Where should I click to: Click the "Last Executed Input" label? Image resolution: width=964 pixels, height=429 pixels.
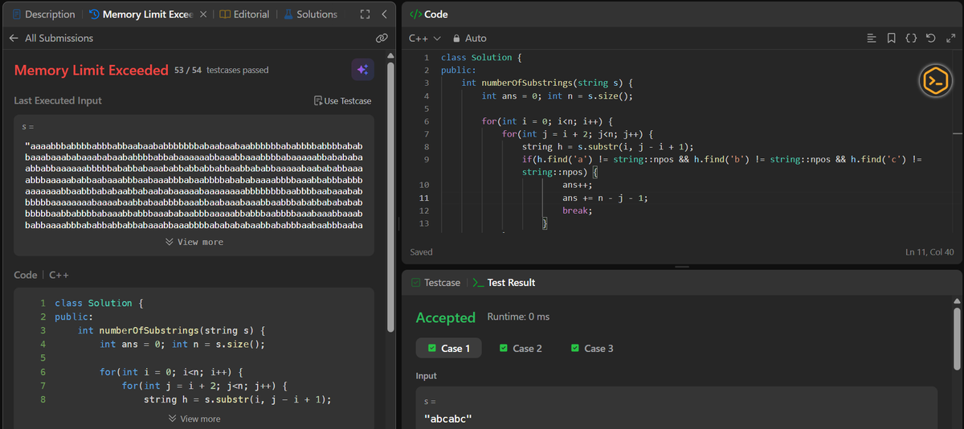[x=58, y=100]
